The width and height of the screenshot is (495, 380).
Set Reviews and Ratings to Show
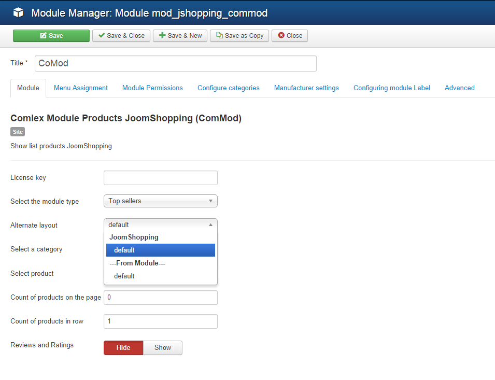(163, 348)
